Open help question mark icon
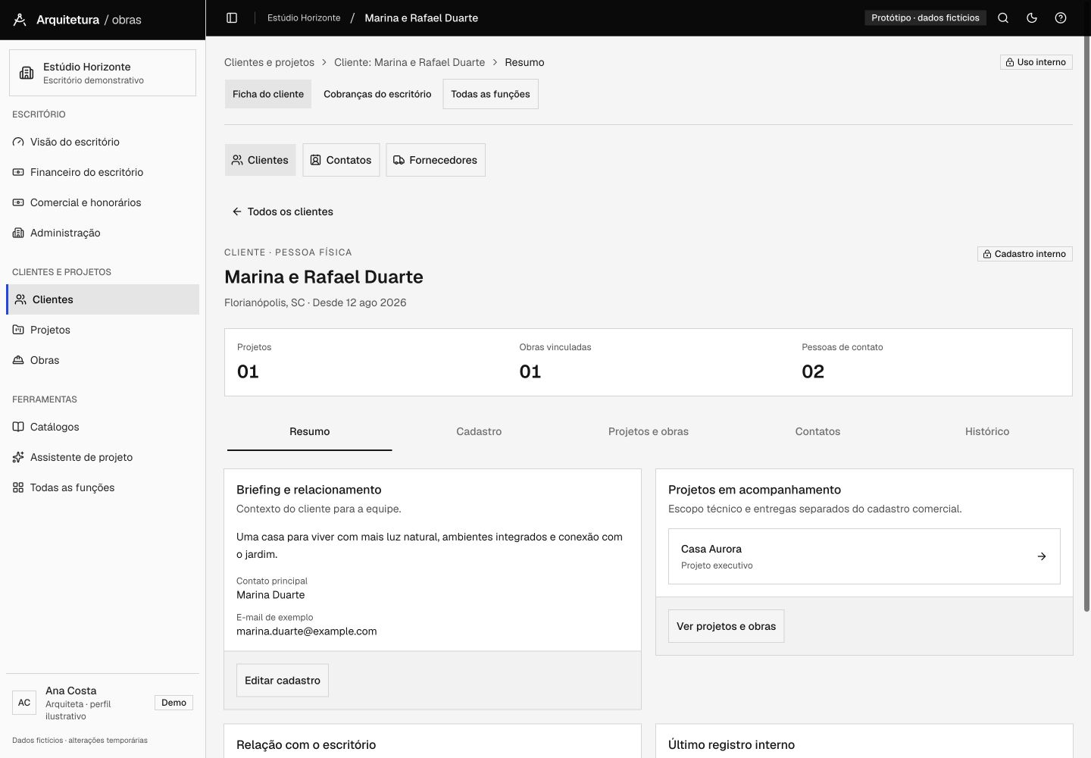Image resolution: width=1091 pixels, height=758 pixels. 1061,17
